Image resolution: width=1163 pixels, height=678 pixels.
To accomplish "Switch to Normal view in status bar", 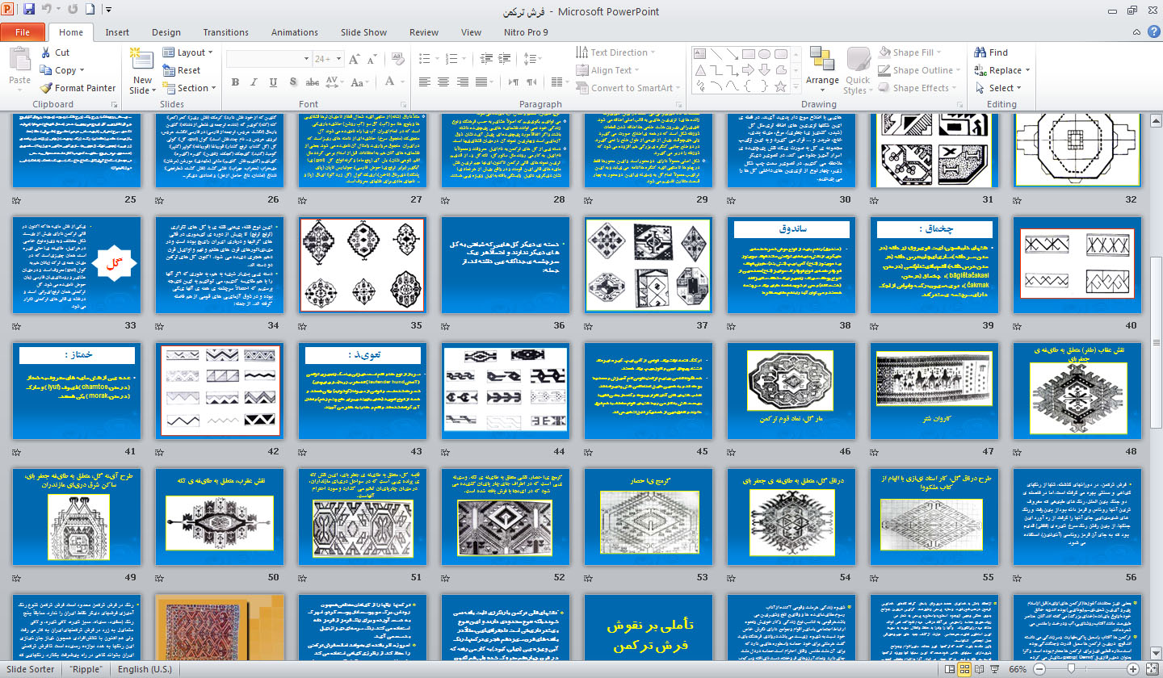I will (x=951, y=669).
